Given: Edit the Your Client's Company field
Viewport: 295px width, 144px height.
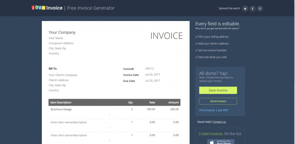Looking at the screenshot, I should click(63, 75).
